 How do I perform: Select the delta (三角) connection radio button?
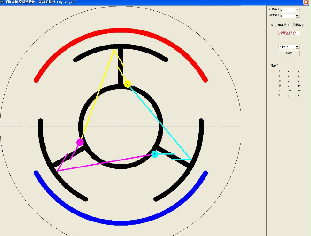(272, 25)
